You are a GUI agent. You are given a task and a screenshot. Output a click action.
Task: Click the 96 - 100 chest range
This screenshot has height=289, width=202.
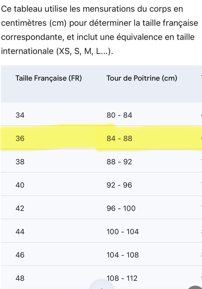point(121,208)
